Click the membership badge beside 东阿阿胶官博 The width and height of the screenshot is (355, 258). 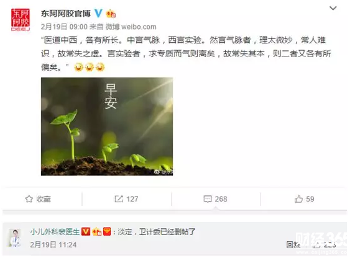[x=111, y=14]
